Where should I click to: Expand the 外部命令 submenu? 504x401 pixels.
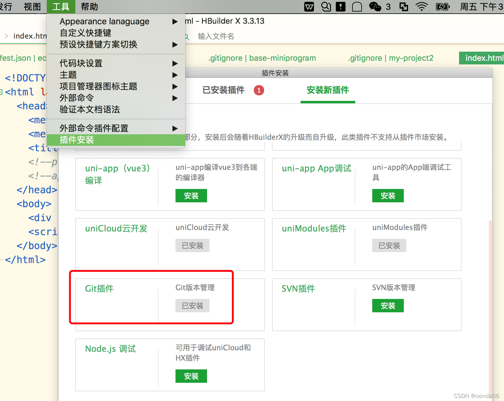pos(175,98)
